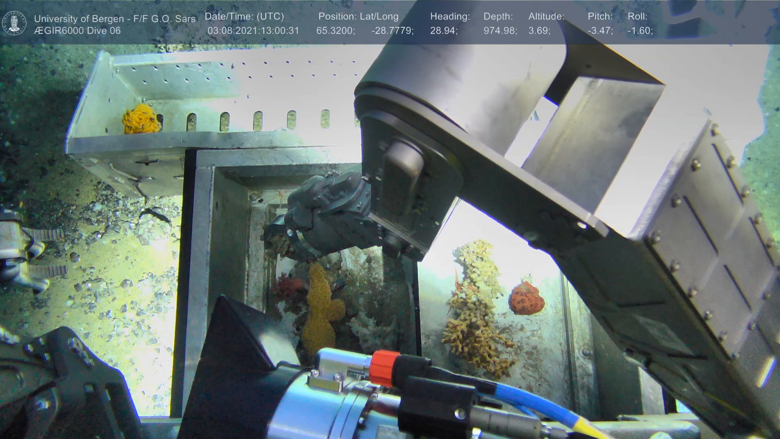Click the pitch value -3.47

tap(600, 30)
